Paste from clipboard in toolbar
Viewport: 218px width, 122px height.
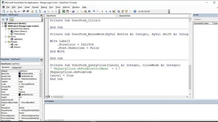click(x=85, y=11)
